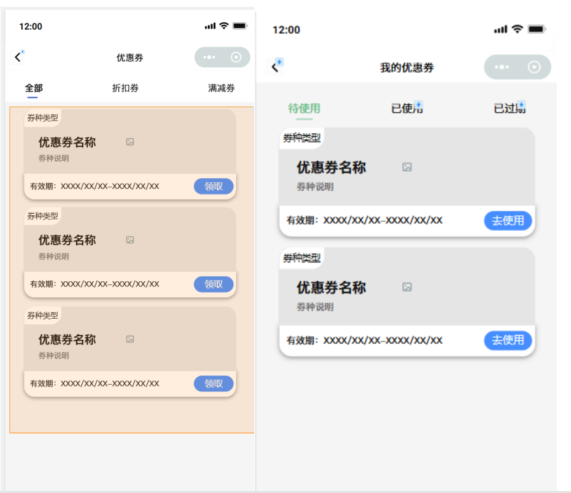Click 领取 on the third coupon

pyautogui.click(x=213, y=383)
